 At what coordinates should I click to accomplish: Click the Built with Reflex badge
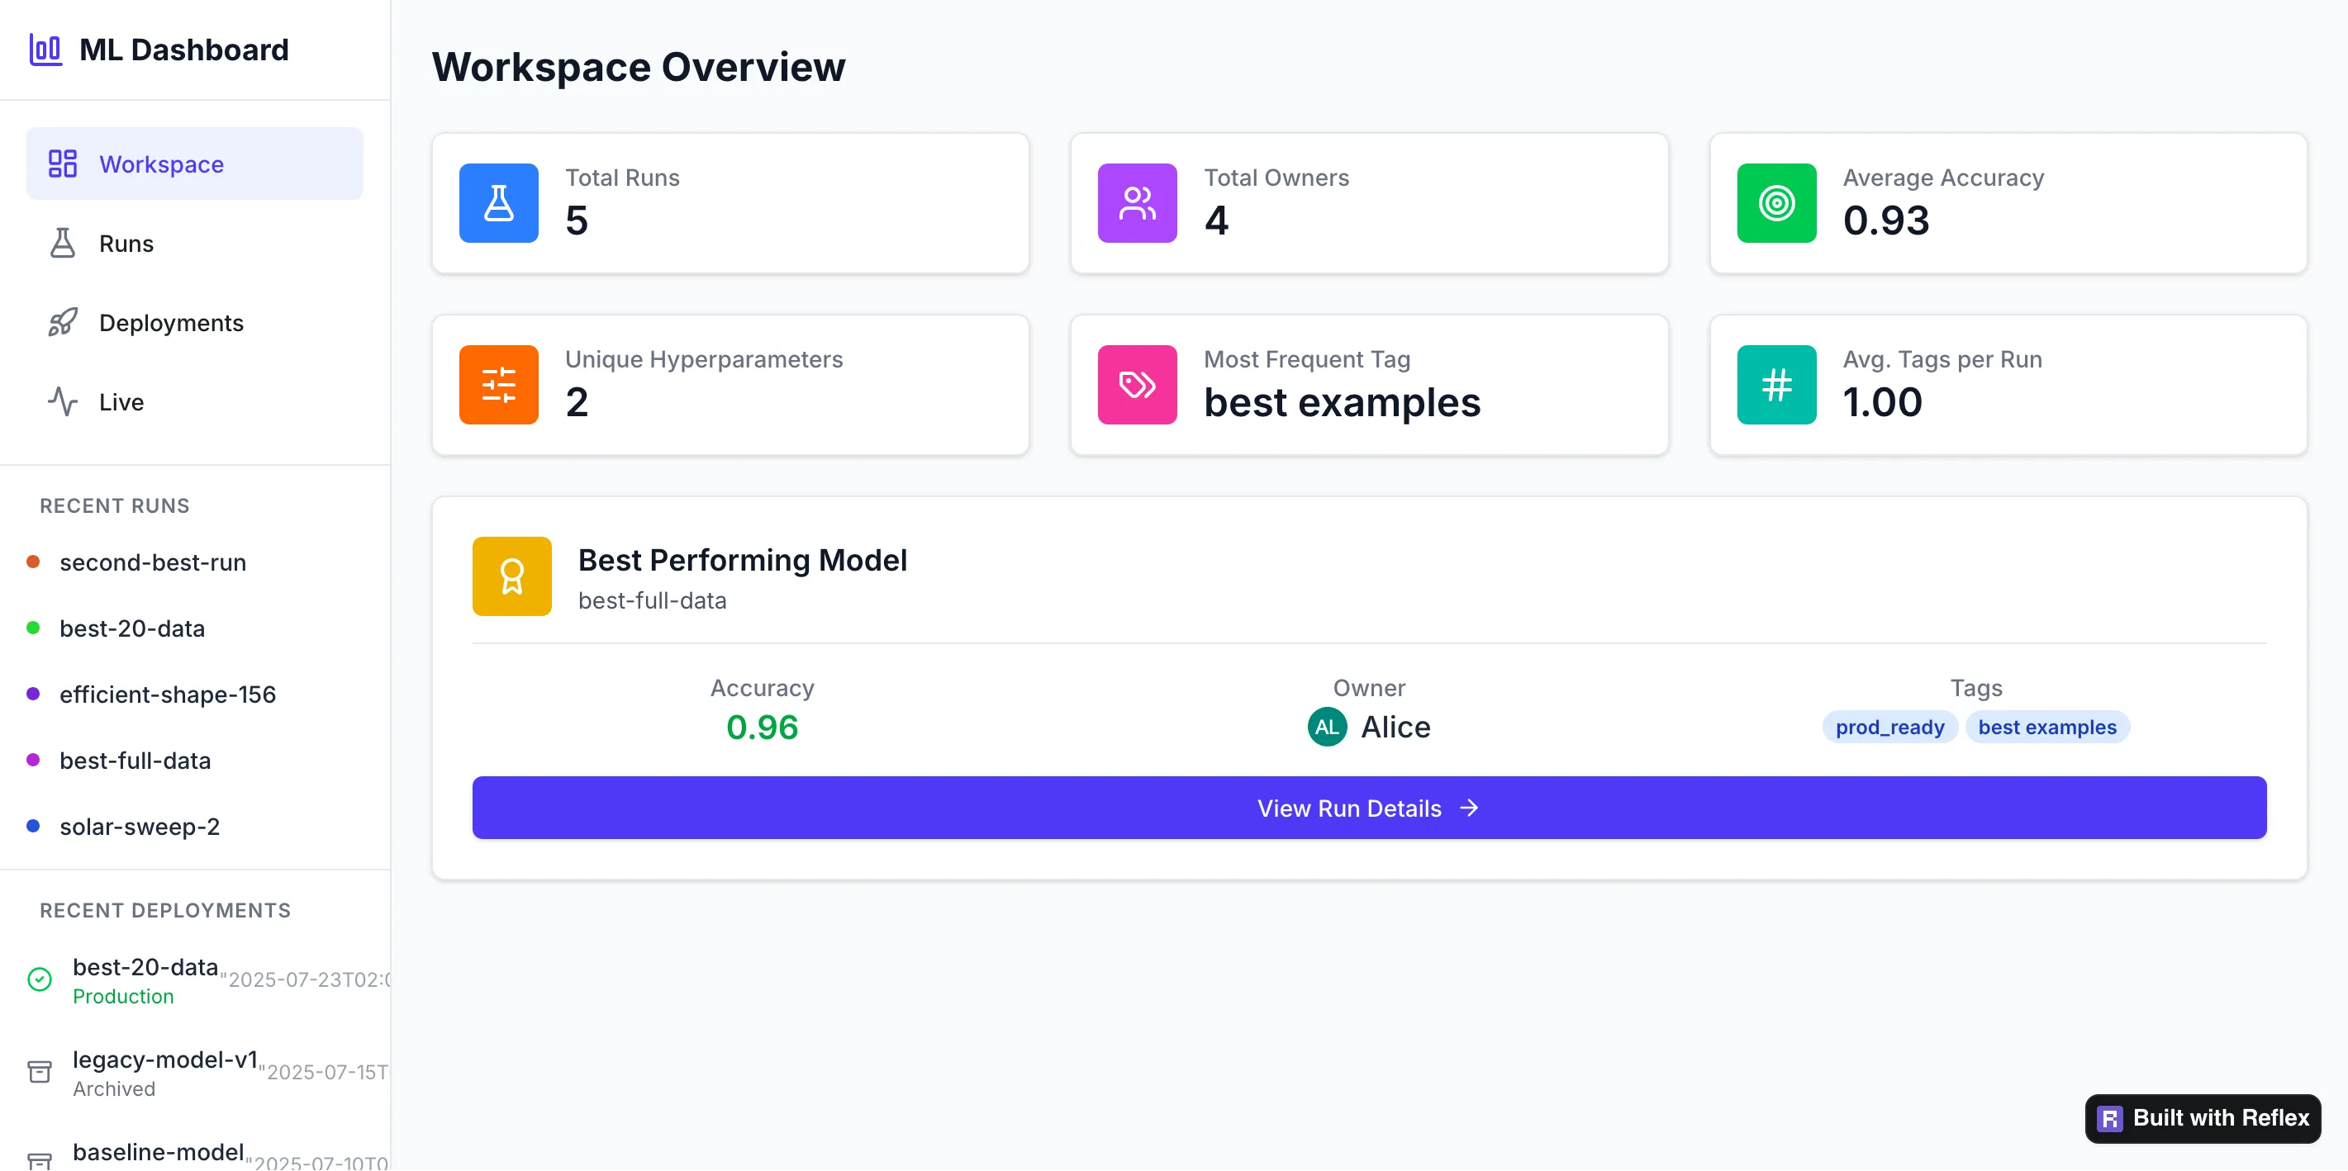[2202, 1118]
